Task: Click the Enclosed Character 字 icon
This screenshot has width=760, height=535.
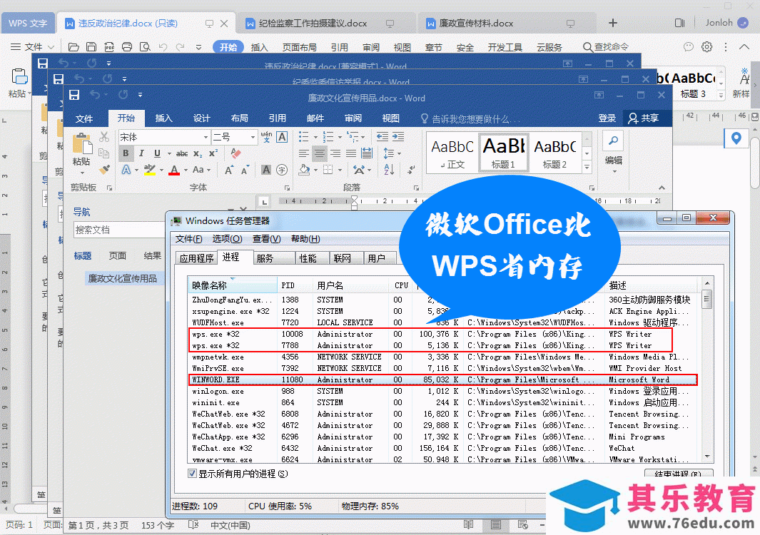Action: [282, 170]
